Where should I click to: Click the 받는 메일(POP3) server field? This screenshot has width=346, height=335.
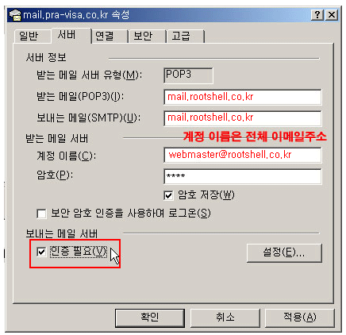(x=243, y=97)
